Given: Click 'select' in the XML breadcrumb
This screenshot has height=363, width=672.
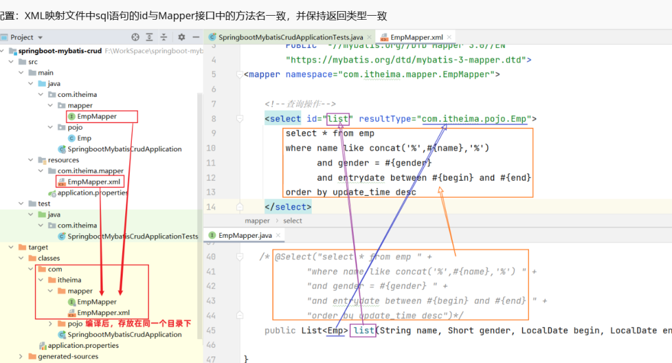Looking at the screenshot, I should [292, 221].
